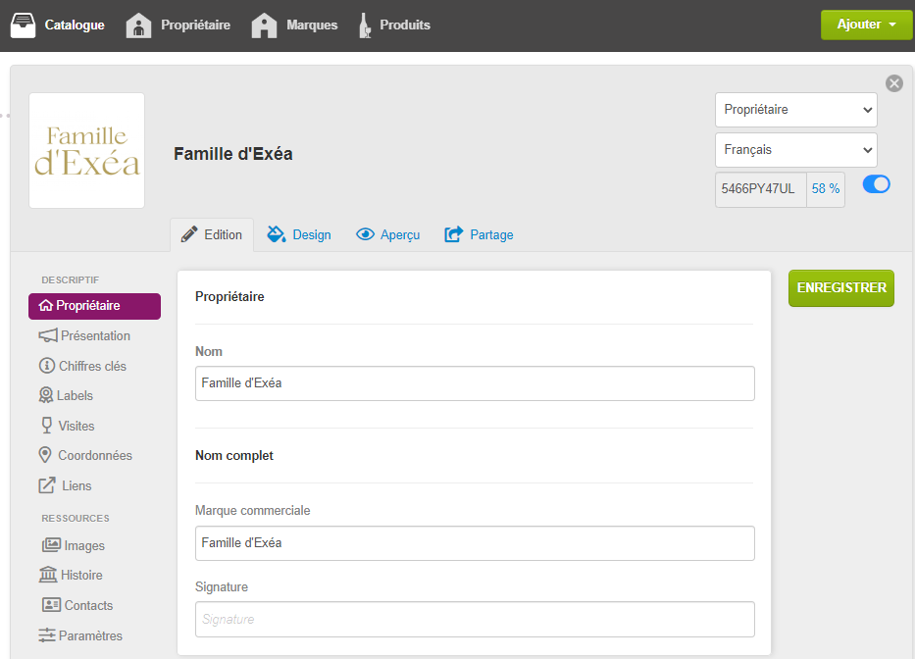Switch to the Design tab
This screenshot has height=659, width=915.
(x=299, y=234)
